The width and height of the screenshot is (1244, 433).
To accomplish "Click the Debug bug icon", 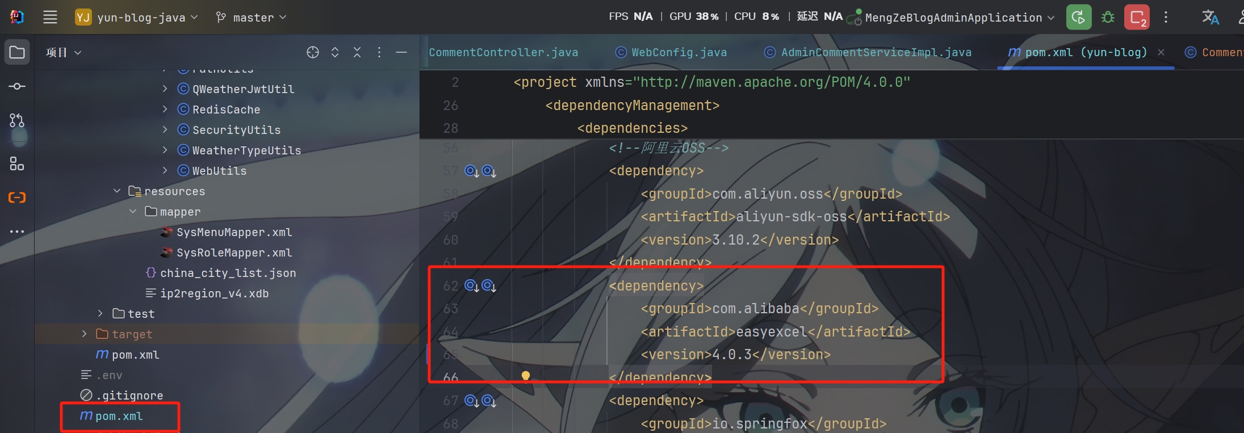I will pos(1108,17).
